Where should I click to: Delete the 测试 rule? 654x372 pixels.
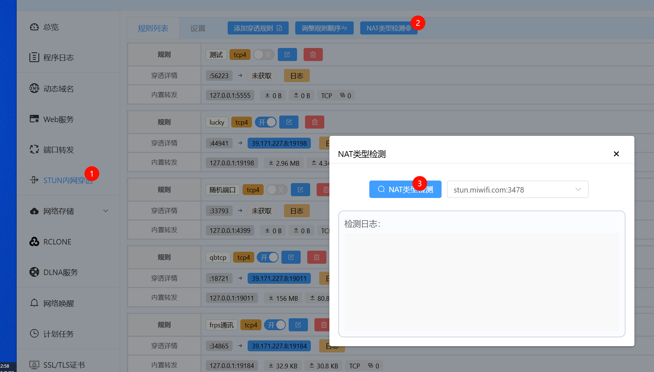(x=313, y=54)
